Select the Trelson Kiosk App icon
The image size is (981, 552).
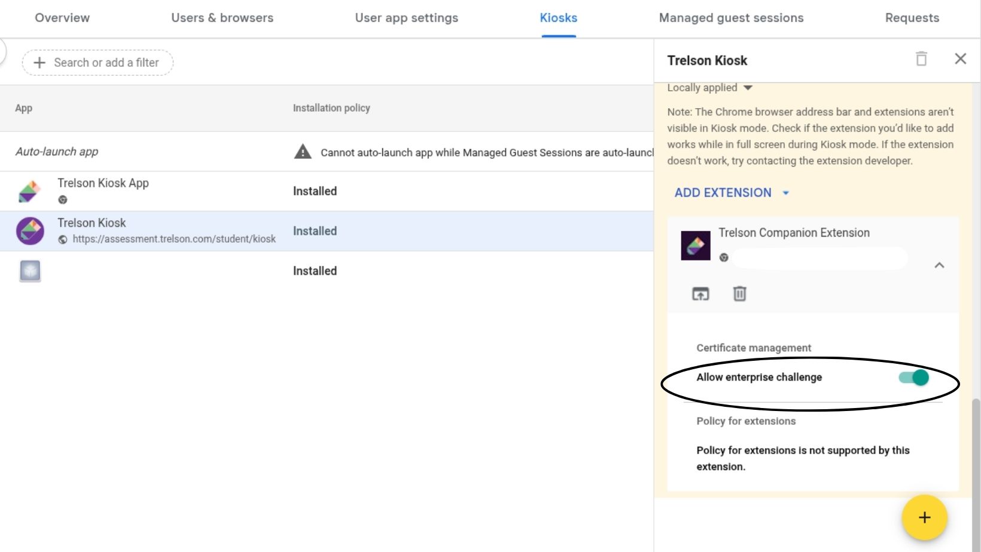pos(29,191)
